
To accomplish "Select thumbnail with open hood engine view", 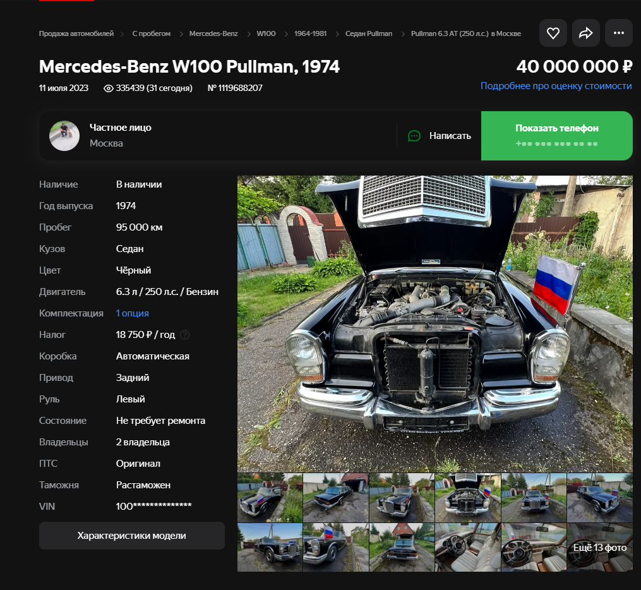I will tap(468, 498).
